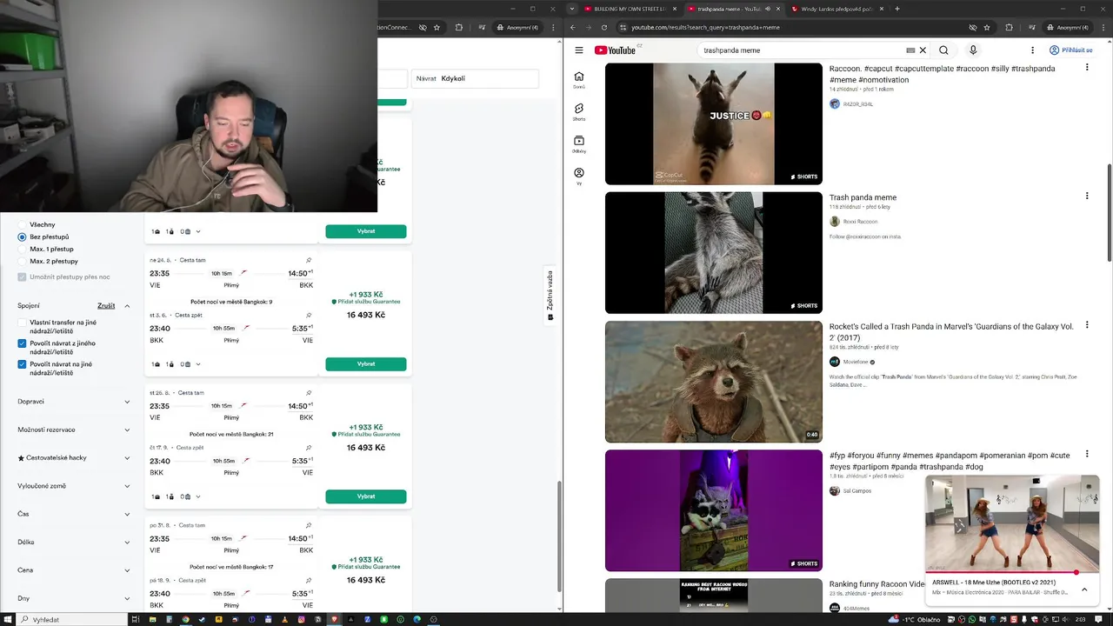Click the YouTube magnifier search button
This screenshot has height=626, width=1113.
tap(943, 50)
